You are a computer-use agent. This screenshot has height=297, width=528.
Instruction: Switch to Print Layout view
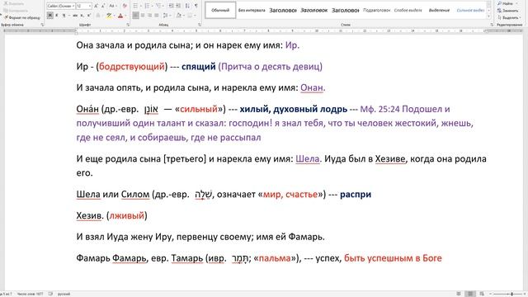click(470, 294)
